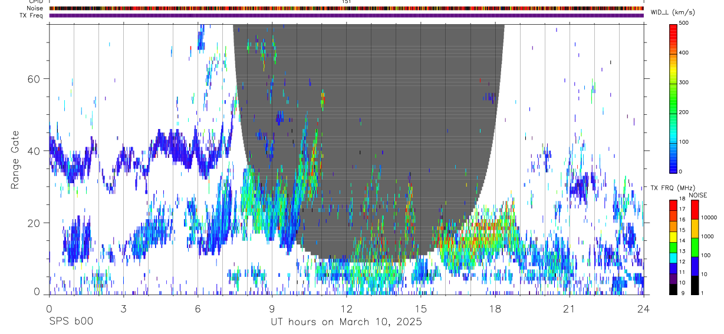Click the yellow segment of TX FRQ colorbar

673,237
